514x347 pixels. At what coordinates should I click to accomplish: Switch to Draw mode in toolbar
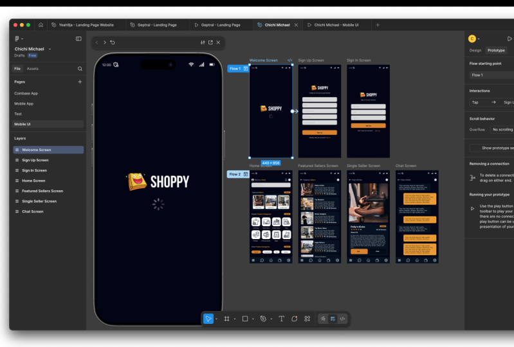click(x=323, y=319)
